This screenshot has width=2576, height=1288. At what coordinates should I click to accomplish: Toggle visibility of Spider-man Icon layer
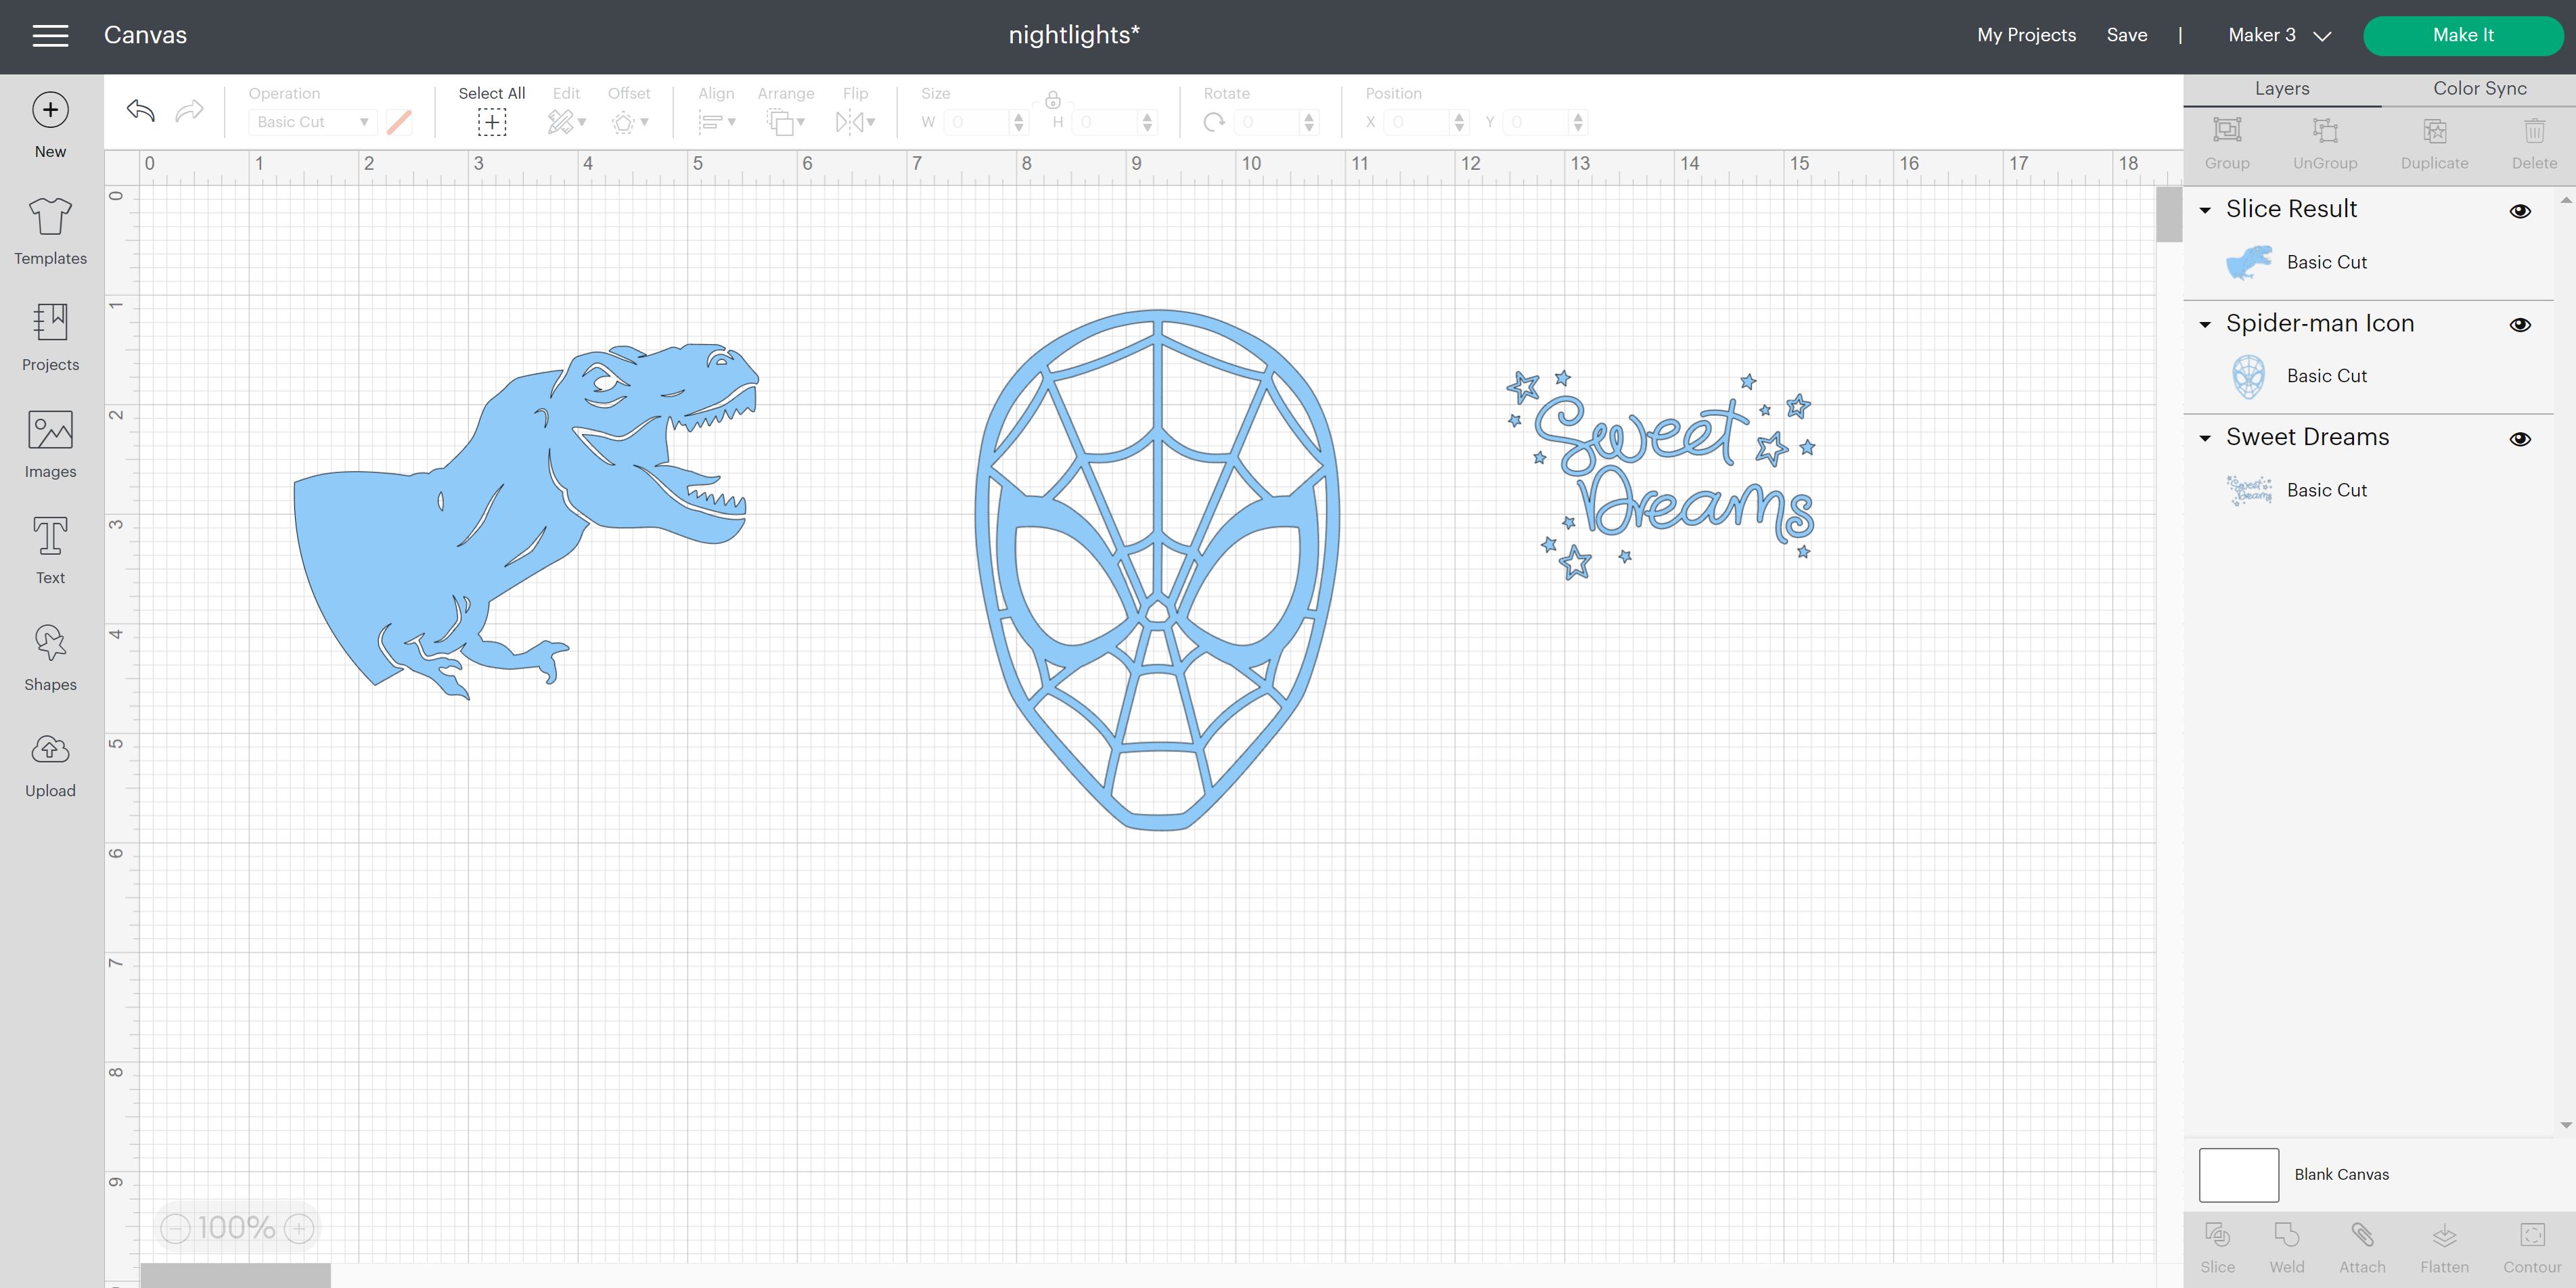[2519, 325]
